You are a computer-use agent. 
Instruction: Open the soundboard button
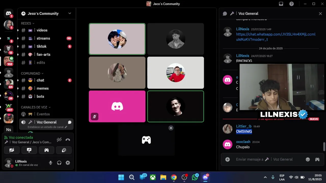pos(64,150)
